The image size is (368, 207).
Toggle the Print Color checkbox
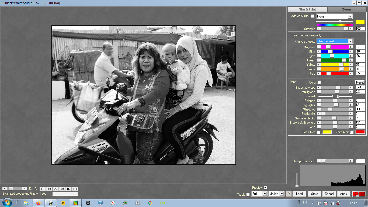pos(319,82)
